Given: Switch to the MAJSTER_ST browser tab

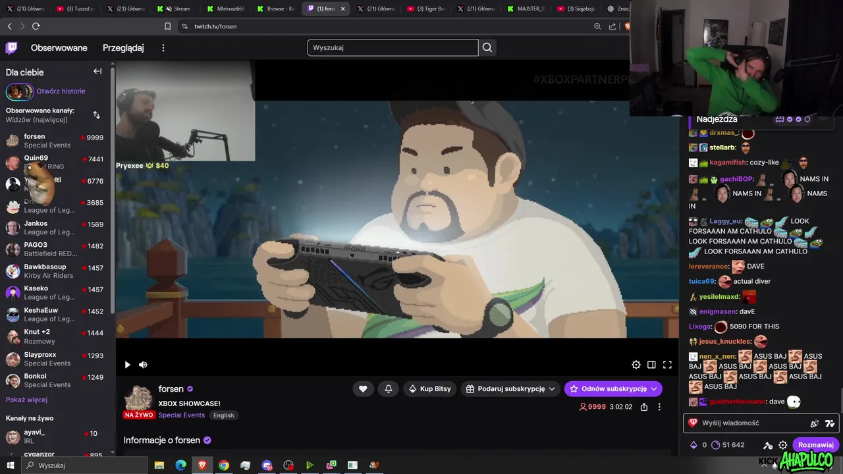Looking at the screenshot, I should click(526, 9).
